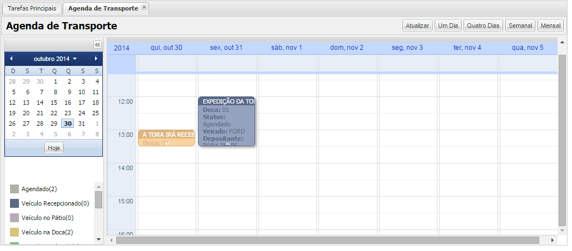Go to previous month in mini calendar
Screen dimensions: 572x251
(x=11, y=59)
